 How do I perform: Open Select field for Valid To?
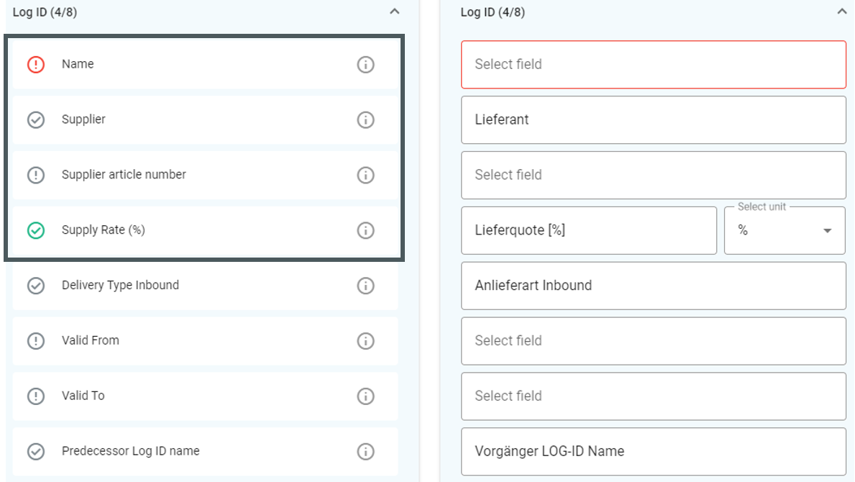point(653,396)
